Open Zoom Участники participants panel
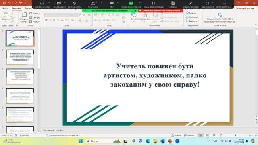The image size is (258, 145). pyautogui.click(x=93, y=4)
